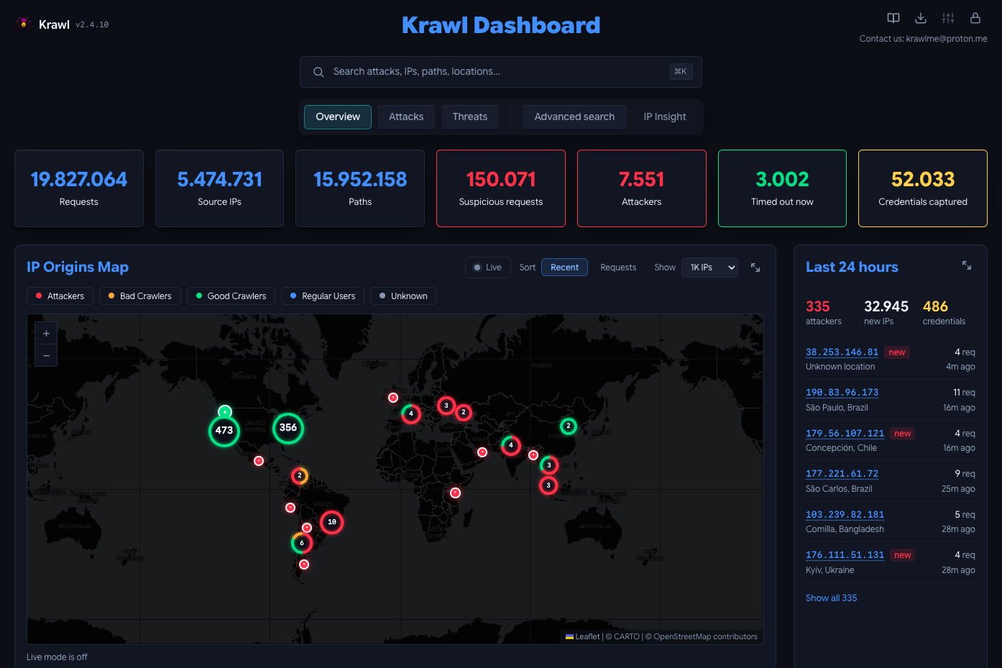Viewport: 1002px width, 668px height.
Task: Open IP 179.56.107.121 from Concepción
Action: pos(845,434)
